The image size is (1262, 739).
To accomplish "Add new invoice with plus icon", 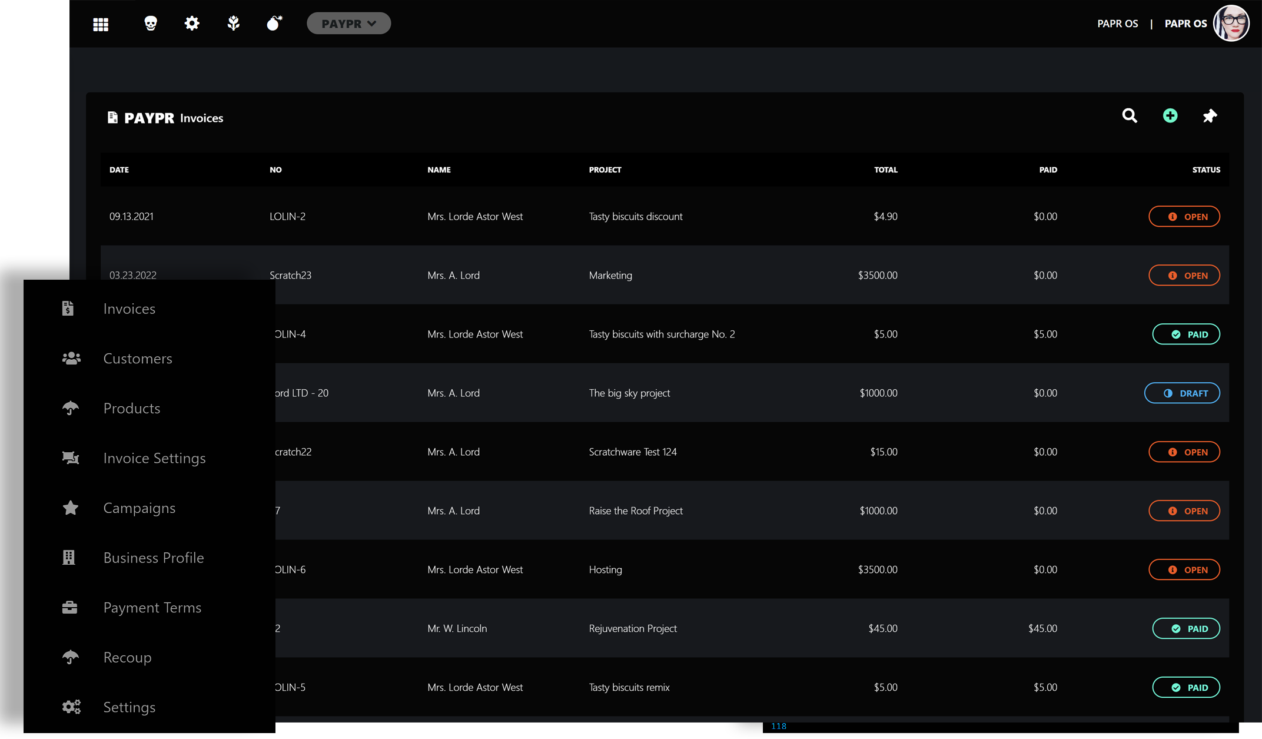I will click(1170, 116).
